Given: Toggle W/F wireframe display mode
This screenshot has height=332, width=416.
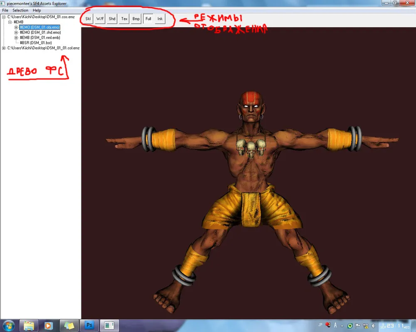Looking at the screenshot, I should 100,19.
